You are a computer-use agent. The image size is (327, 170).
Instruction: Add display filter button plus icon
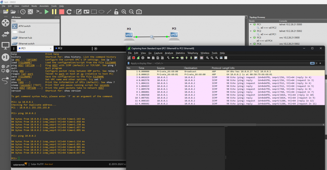point(320,63)
